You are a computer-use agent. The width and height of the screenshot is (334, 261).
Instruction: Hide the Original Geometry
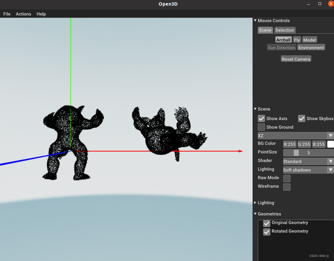coord(266,223)
